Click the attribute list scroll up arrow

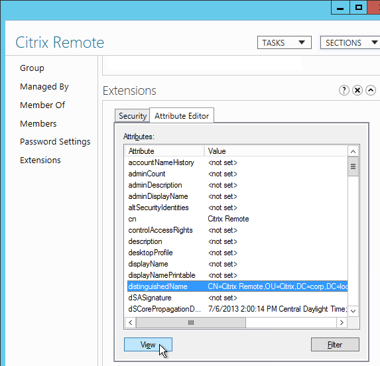point(353,151)
